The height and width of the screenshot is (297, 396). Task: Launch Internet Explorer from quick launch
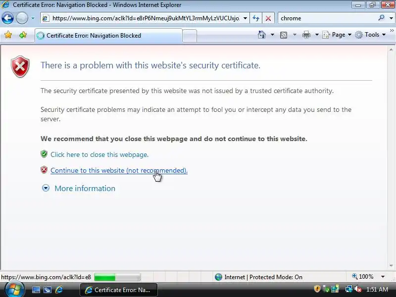[59, 290]
